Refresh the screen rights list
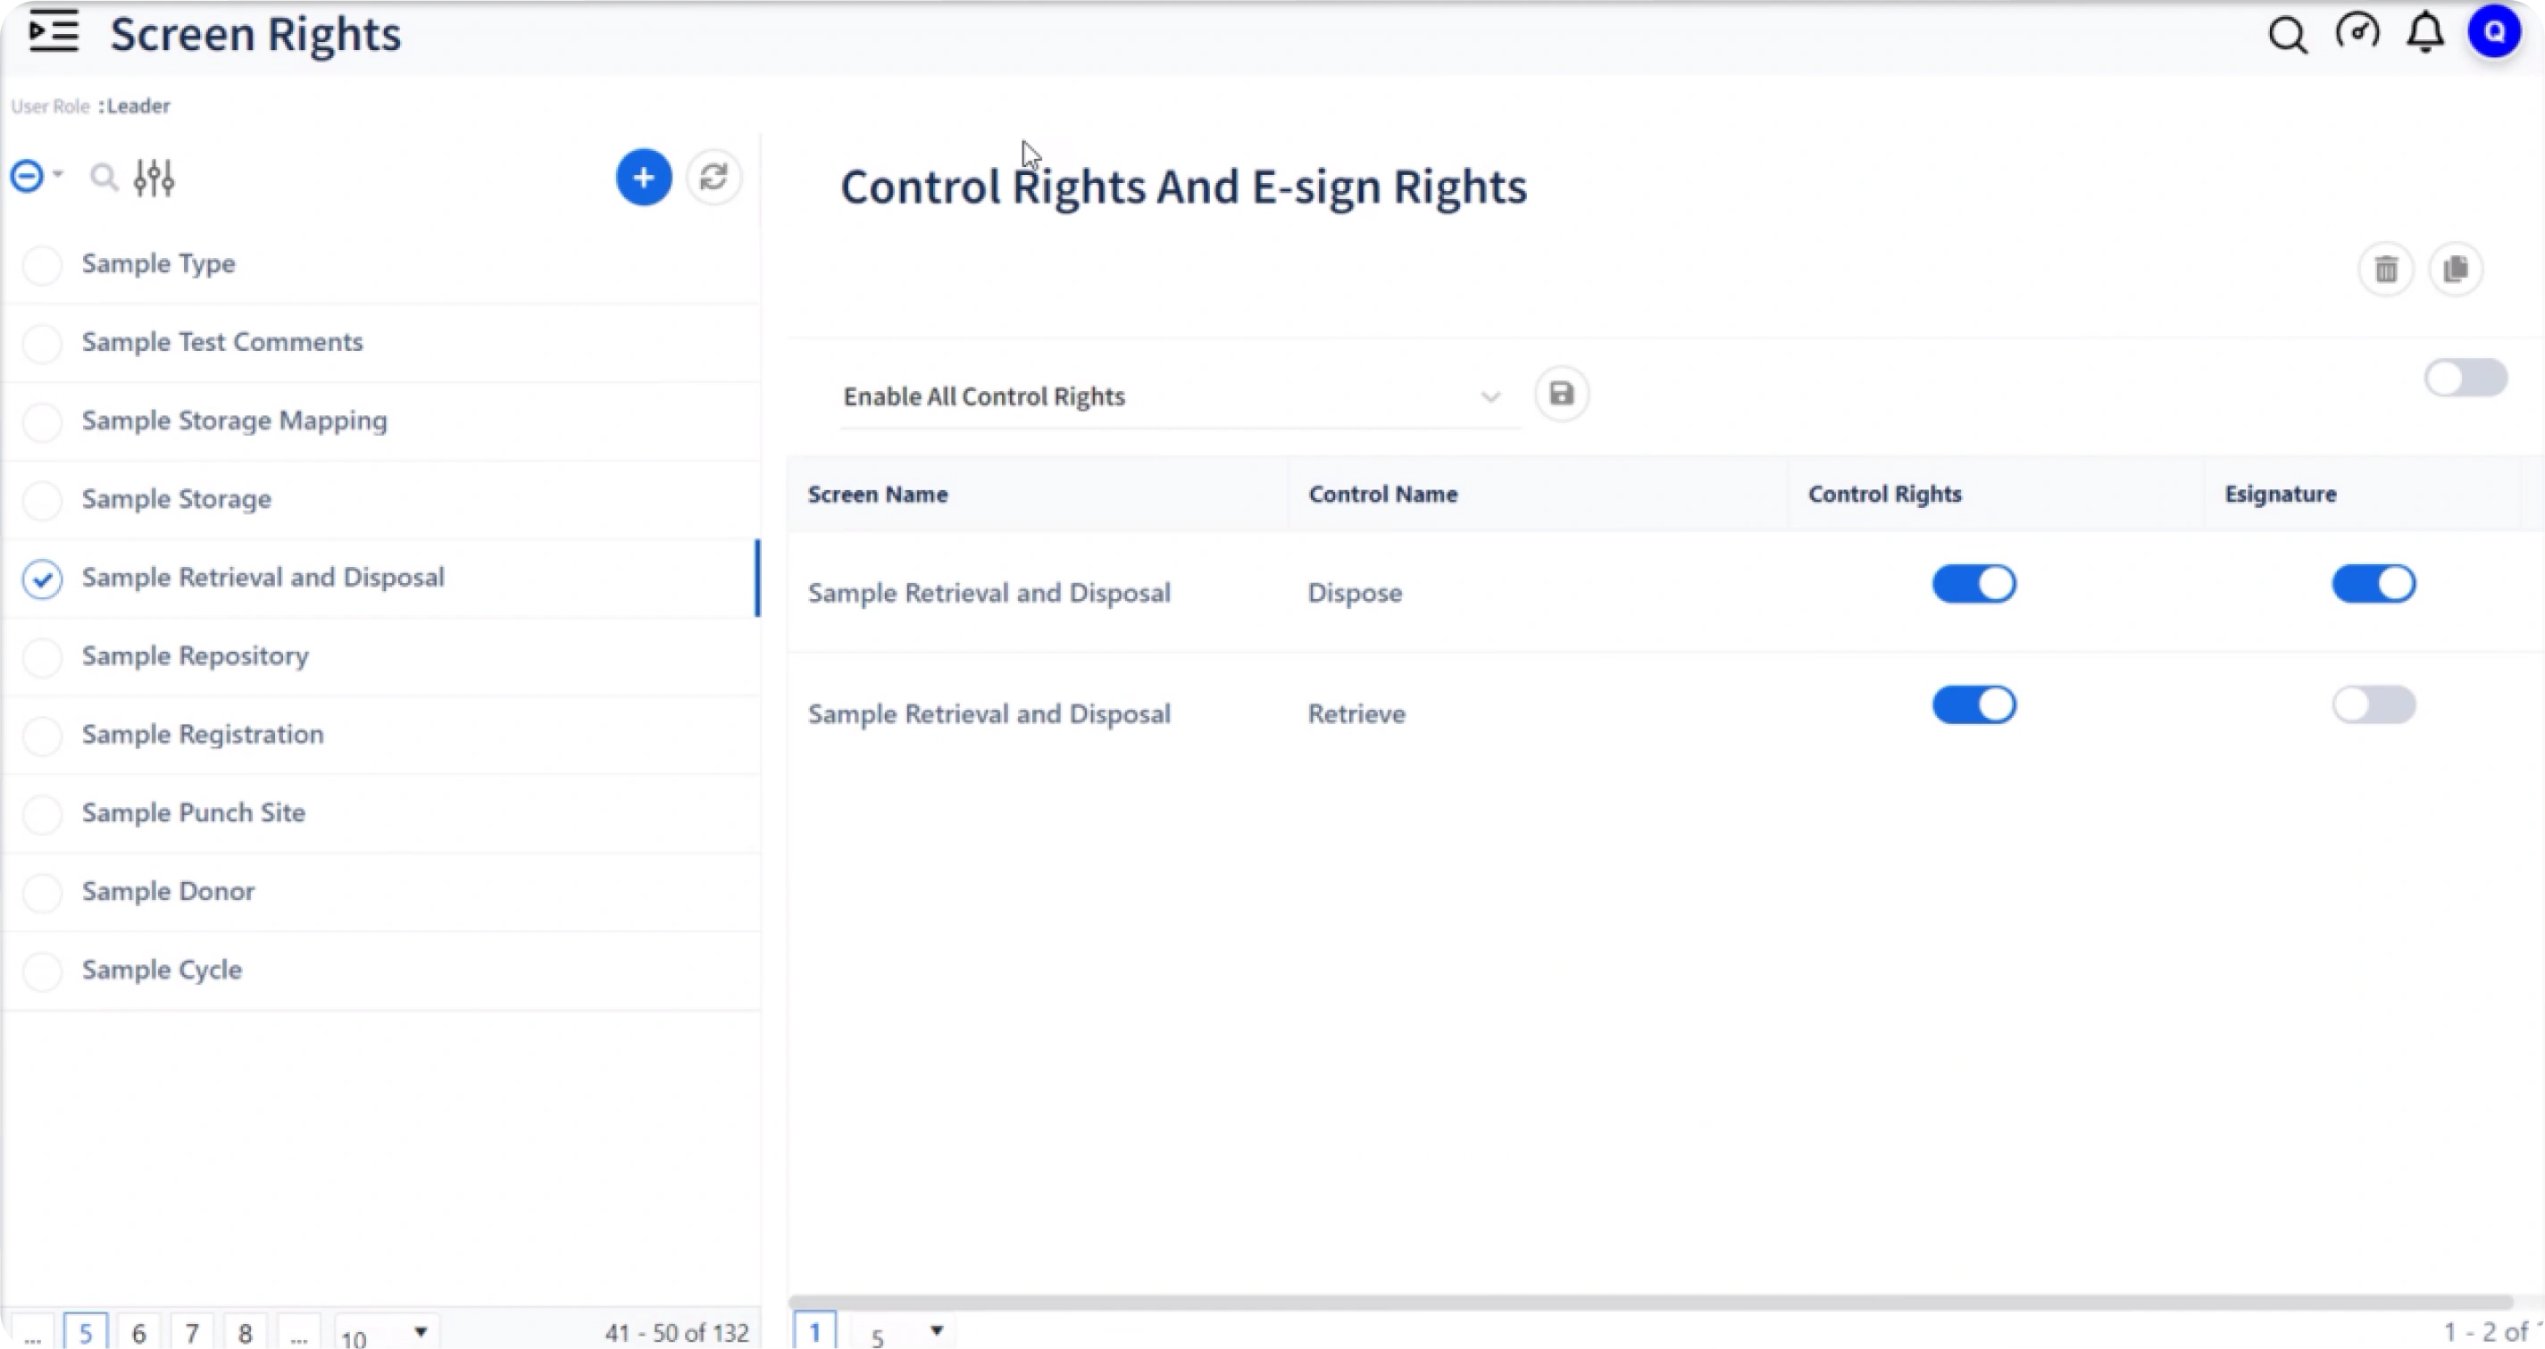This screenshot has width=2545, height=1349. [713, 178]
